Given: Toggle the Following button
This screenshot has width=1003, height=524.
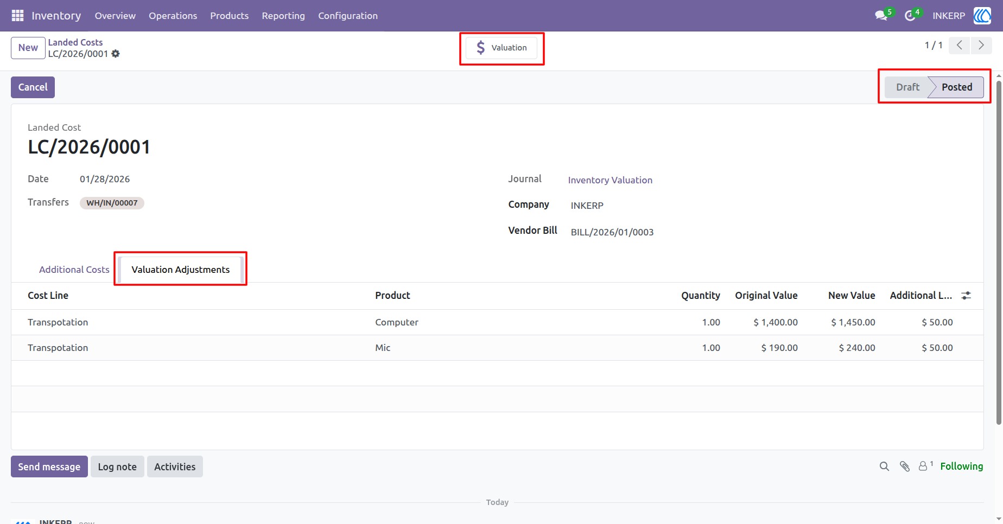Looking at the screenshot, I should point(961,466).
